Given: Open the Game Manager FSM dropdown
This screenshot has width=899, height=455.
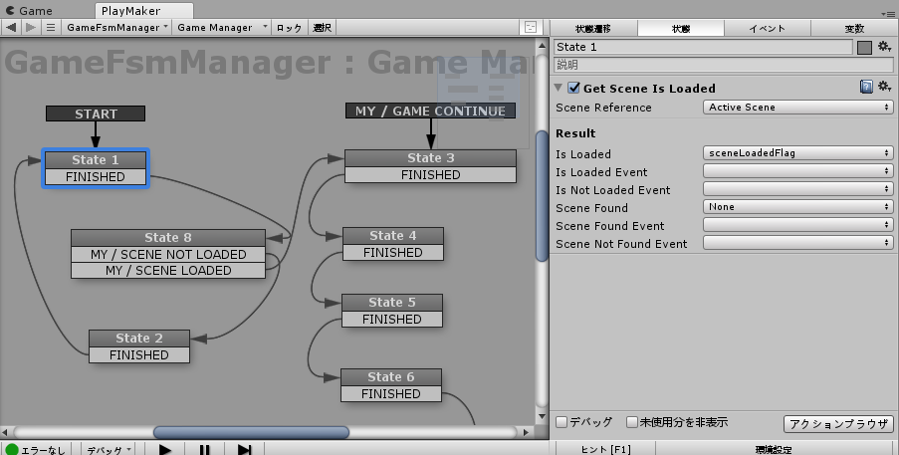Looking at the screenshot, I should (222, 27).
